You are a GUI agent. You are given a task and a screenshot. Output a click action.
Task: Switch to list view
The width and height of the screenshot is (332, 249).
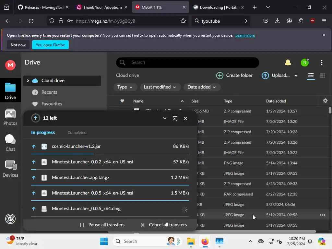[x=311, y=76]
